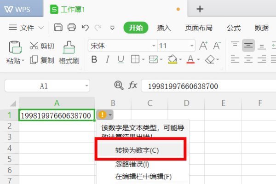Image resolution: width=276 pixels, height=184 pixels.
Task: Open the draw border dropdown arrow
Action: [x=161, y=59]
